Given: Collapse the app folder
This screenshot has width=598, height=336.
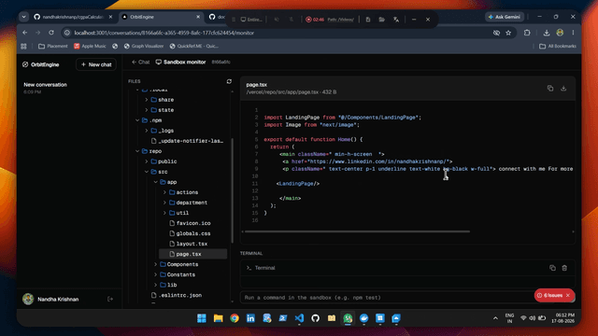Looking at the screenshot, I should click(x=156, y=182).
